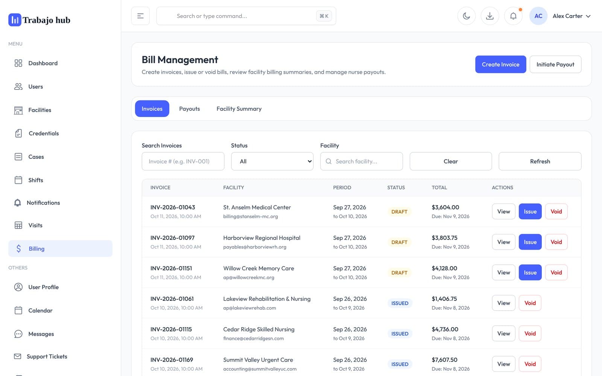Click the Search facility field
The height and width of the screenshot is (376, 602).
(361, 161)
